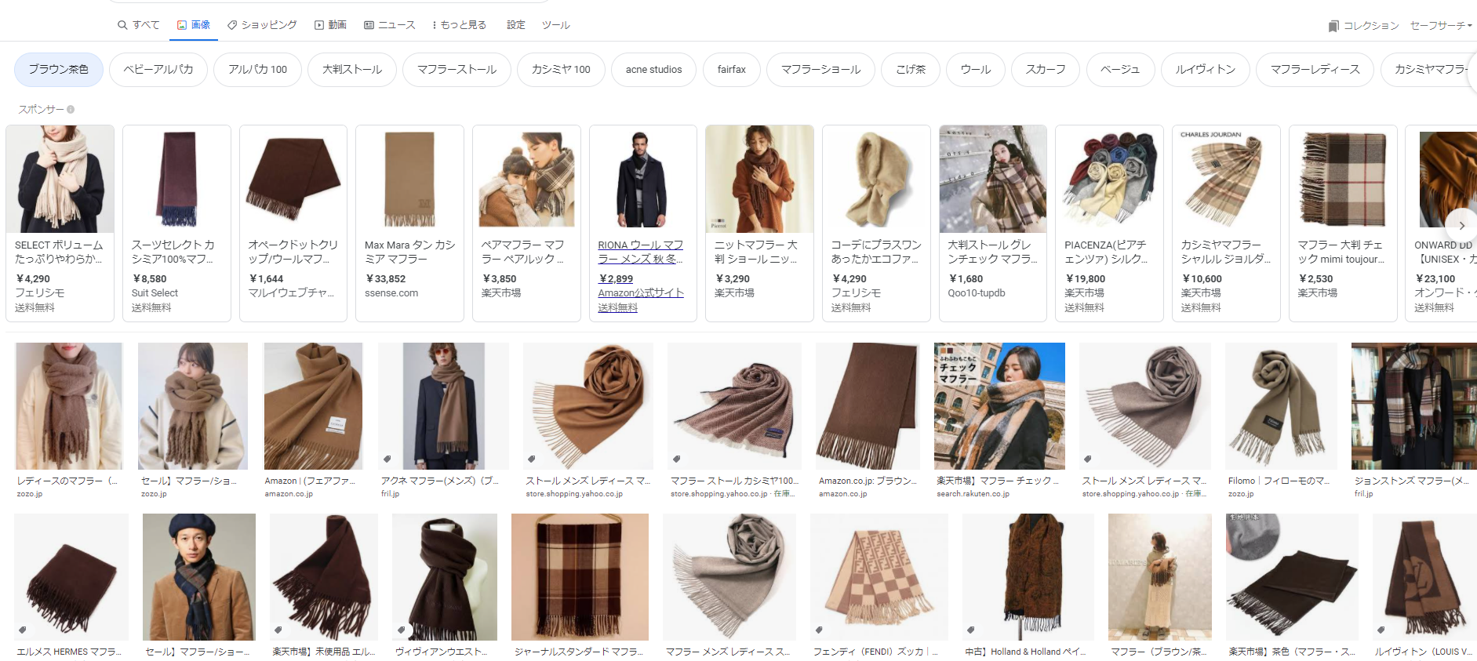Open the フェンディ (FENDI) ズッカ scarf image
This screenshot has height=661, width=1477.
coord(879,577)
